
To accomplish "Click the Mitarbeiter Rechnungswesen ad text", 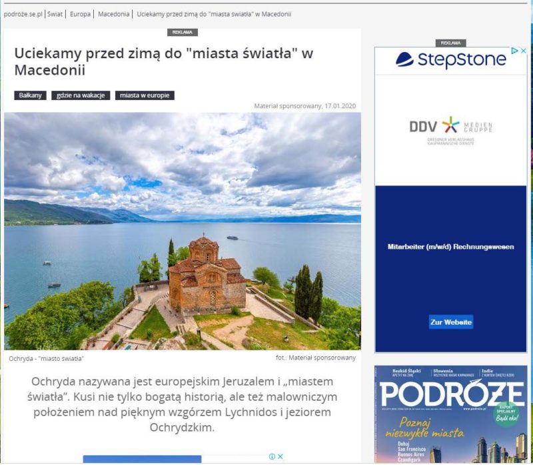I will tap(451, 247).
